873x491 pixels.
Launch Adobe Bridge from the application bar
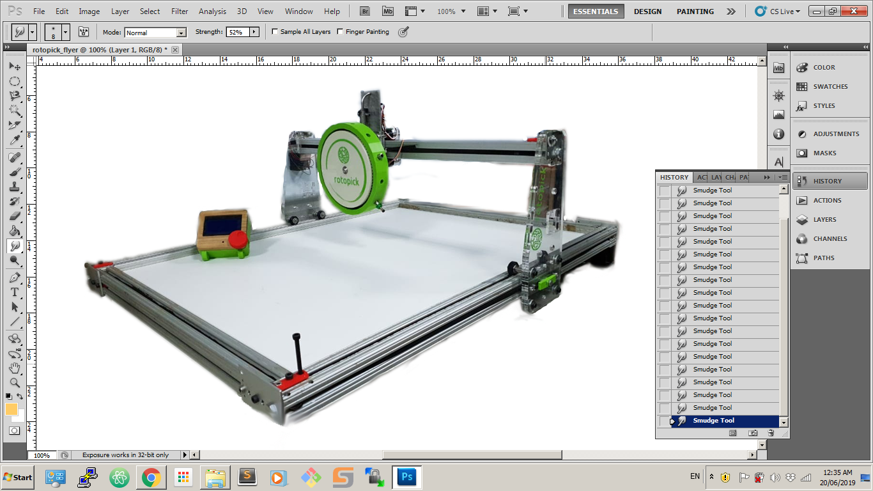click(365, 12)
